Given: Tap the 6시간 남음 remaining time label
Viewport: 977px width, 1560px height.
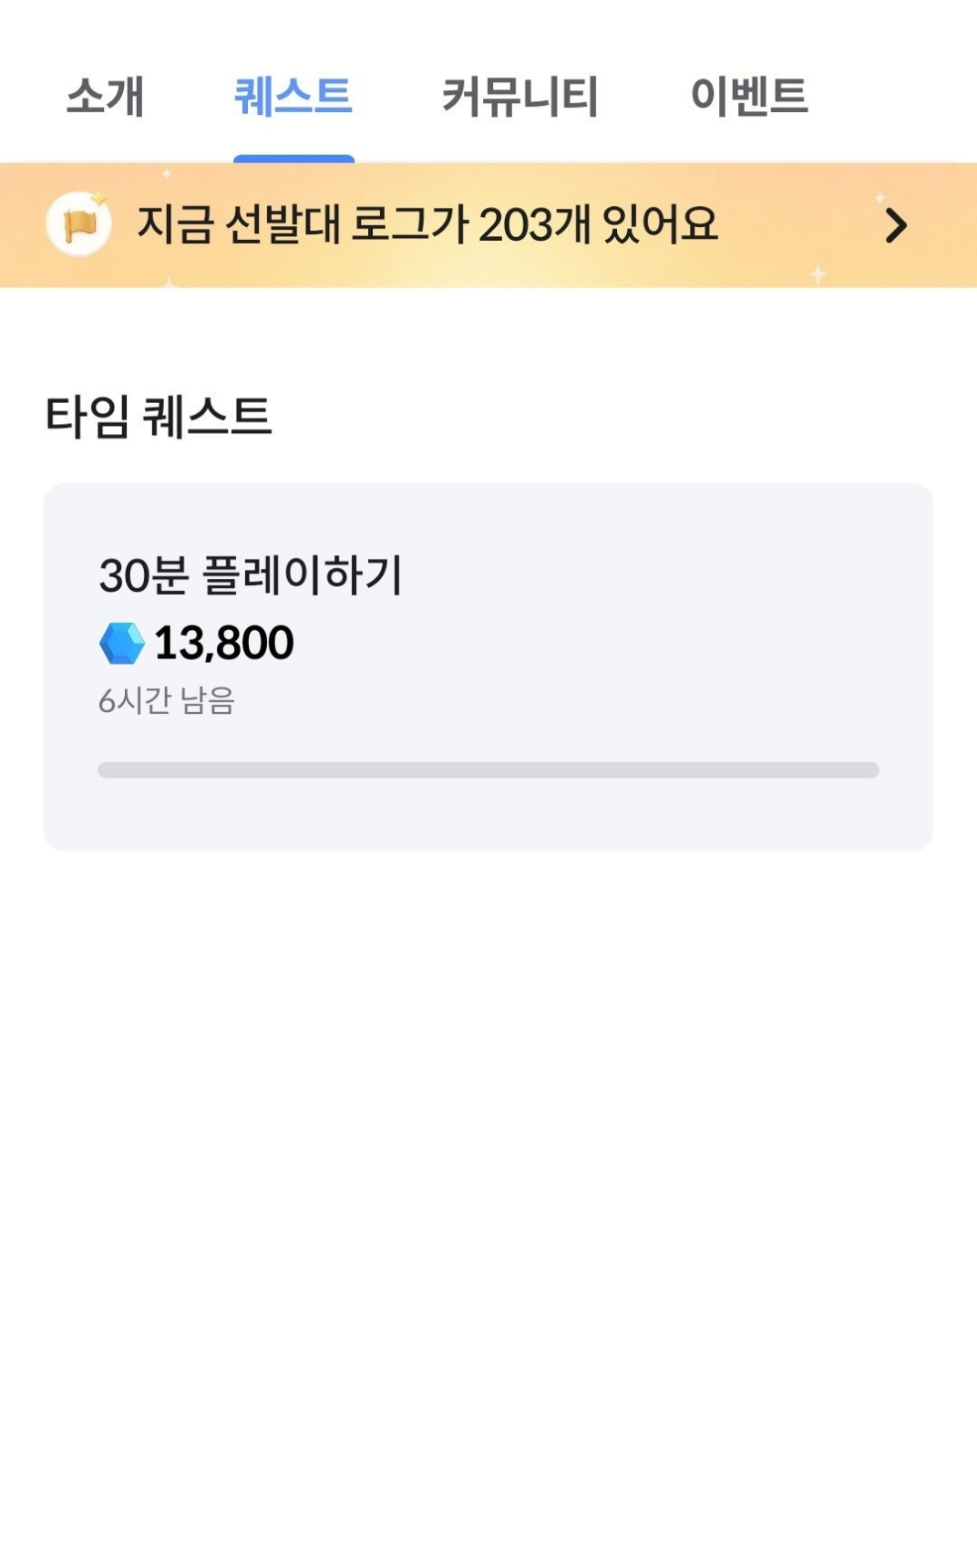Looking at the screenshot, I should click(x=167, y=700).
